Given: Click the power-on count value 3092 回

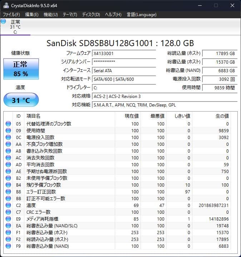Looking at the screenshot, I should tap(220, 79).
